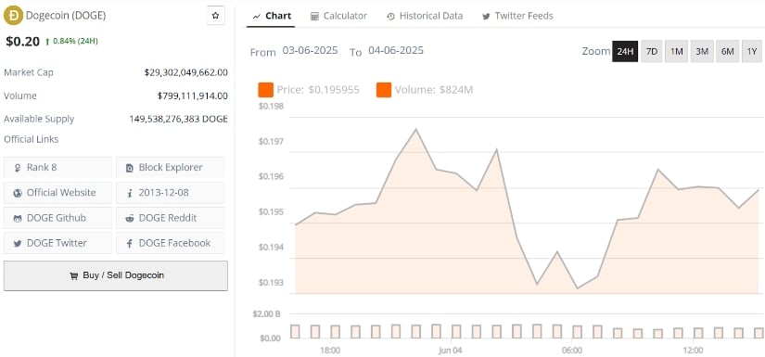765x357 pixels.
Task: Select the 24H zoom range
Action: (x=625, y=51)
